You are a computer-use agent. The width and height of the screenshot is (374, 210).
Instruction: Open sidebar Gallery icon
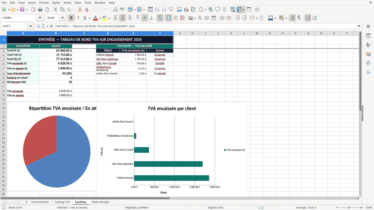pos(368,54)
